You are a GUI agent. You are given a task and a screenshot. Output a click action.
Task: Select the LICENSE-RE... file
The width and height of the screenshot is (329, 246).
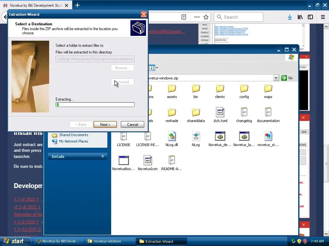coord(147,138)
